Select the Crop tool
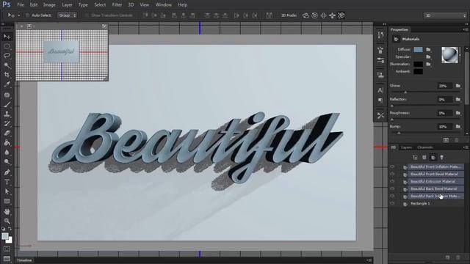 click(7, 75)
